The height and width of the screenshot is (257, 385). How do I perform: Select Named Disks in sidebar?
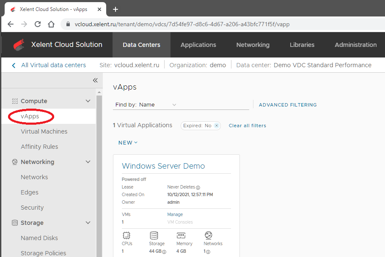coord(39,238)
